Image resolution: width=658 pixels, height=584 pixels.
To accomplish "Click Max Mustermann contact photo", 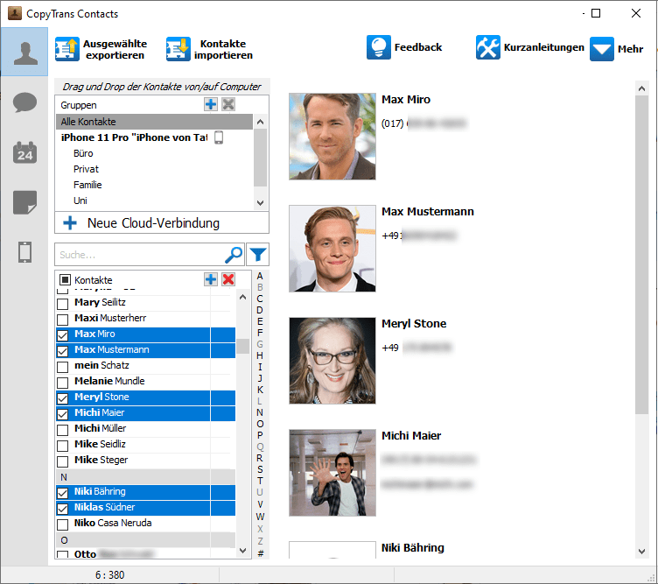I will [x=332, y=249].
